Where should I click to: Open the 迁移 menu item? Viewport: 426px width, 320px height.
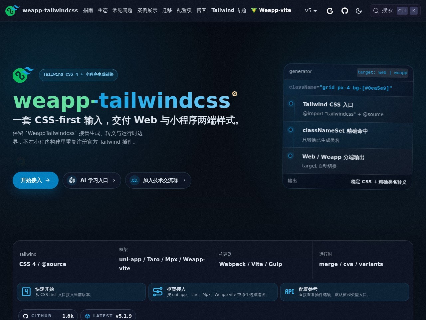click(167, 10)
